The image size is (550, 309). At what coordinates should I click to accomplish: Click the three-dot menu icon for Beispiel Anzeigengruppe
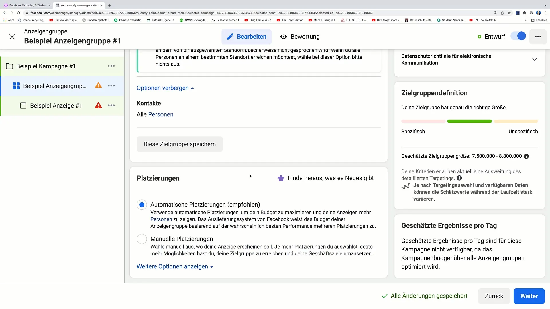[111, 86]
